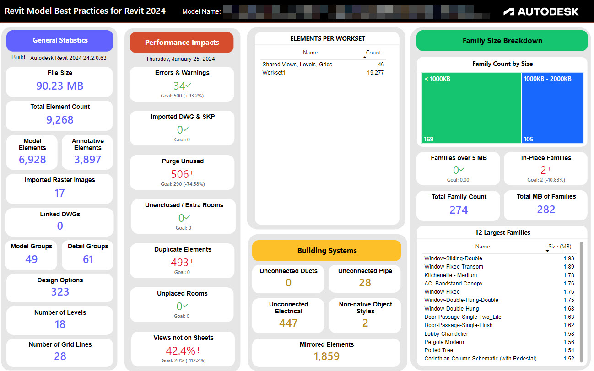Click the Imported Raster Images value 17
This screenshot has height=371, width=594.
pos(60,193)
